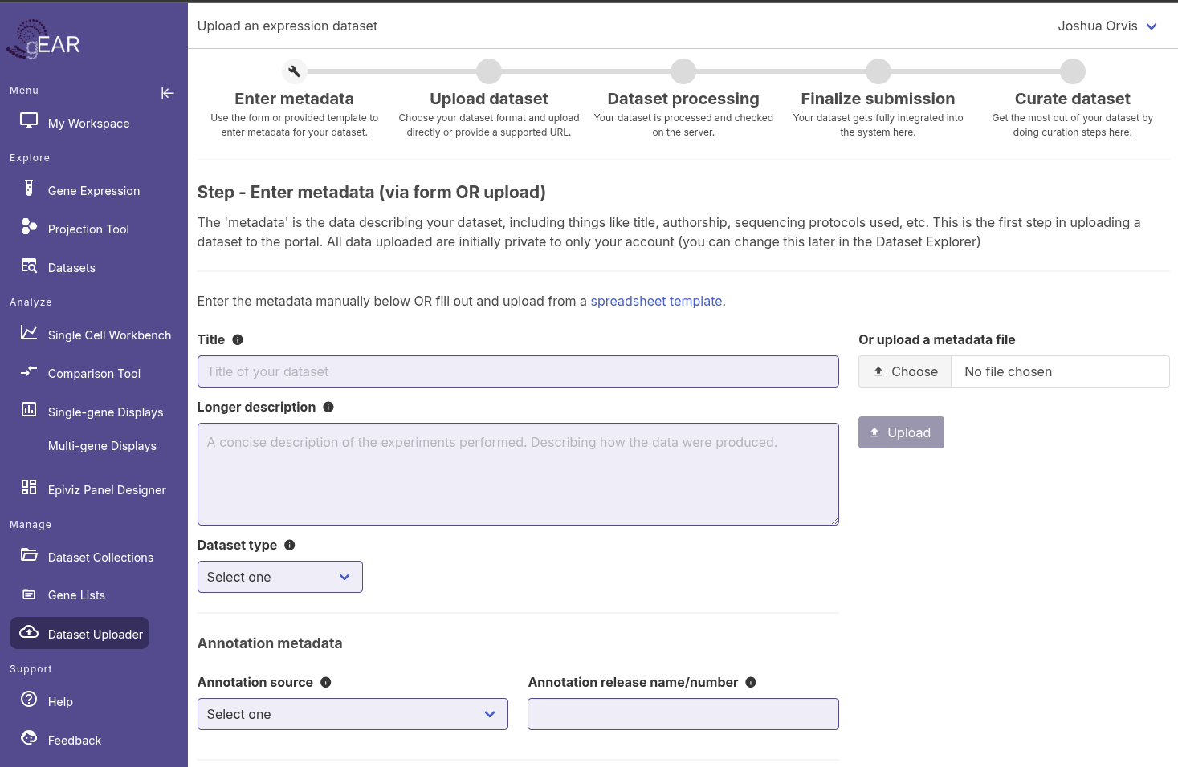The height and width of the screenshot is (767, 1178).
Task: Click the Enter metadata wrench step icon
Action: pos(295,71)
